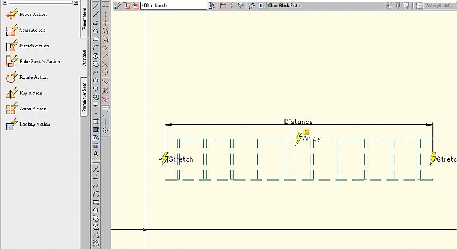Click Edit or Create Block Definition icon

click(x=118, y=6)
